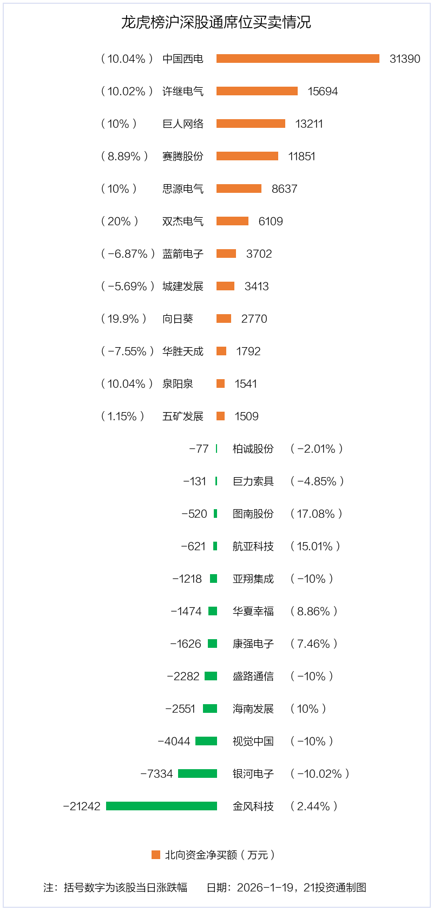Click the chart title 龙虎榜沪深股通席位买卖情况
Viewport: 433px width, 910px height.
coord(216,22)
